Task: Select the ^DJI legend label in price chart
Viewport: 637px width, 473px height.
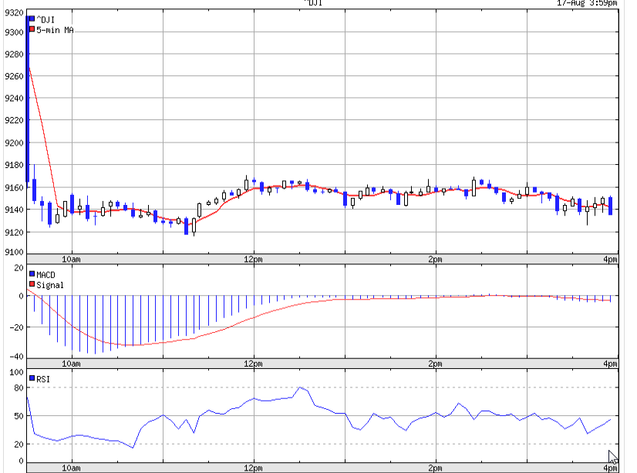Action: tap(45, 19)
